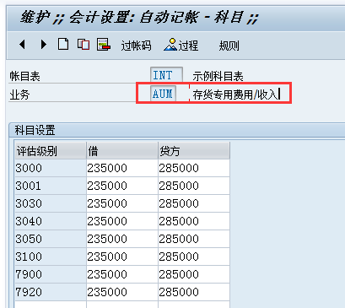Select valuation class cell 3040
Image resolution: width=345 pixels, height=308 pixels.
[x=51, y=221]
